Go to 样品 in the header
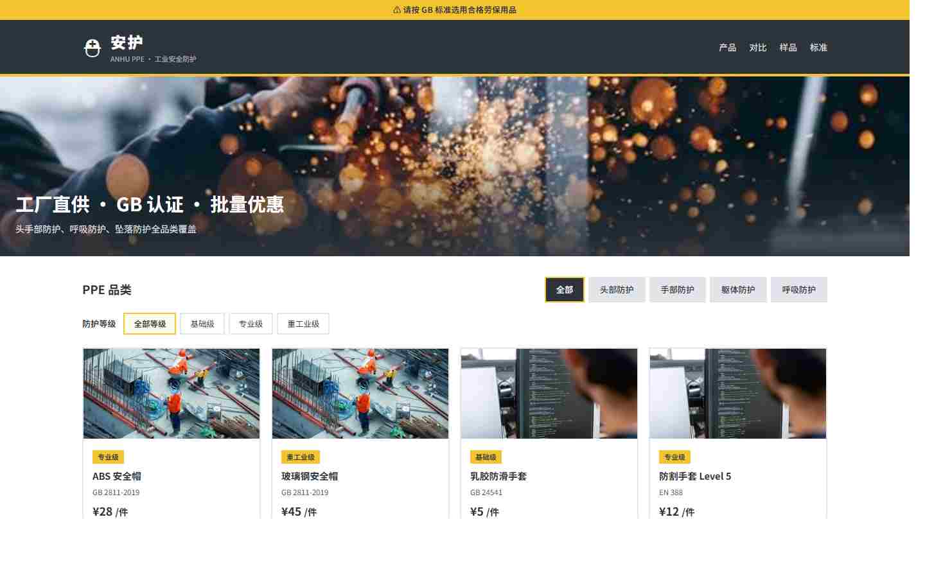925x578 pixels. (x=788, y=48)
